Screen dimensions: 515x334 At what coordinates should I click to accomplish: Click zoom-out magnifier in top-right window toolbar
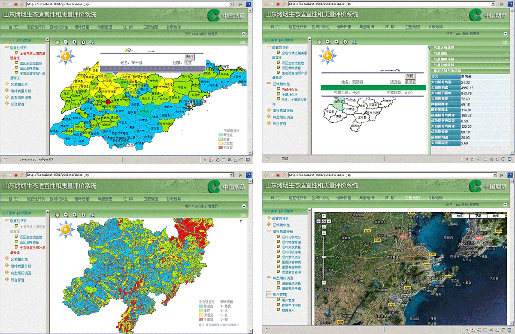pyautogui.click(x=327, y=42)
